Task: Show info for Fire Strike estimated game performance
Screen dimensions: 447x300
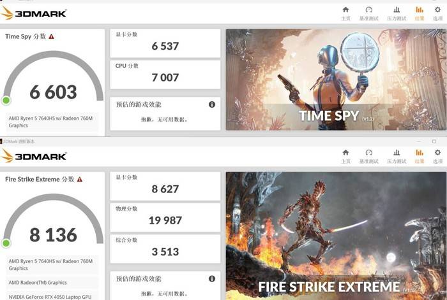Action: click(212, 279)
